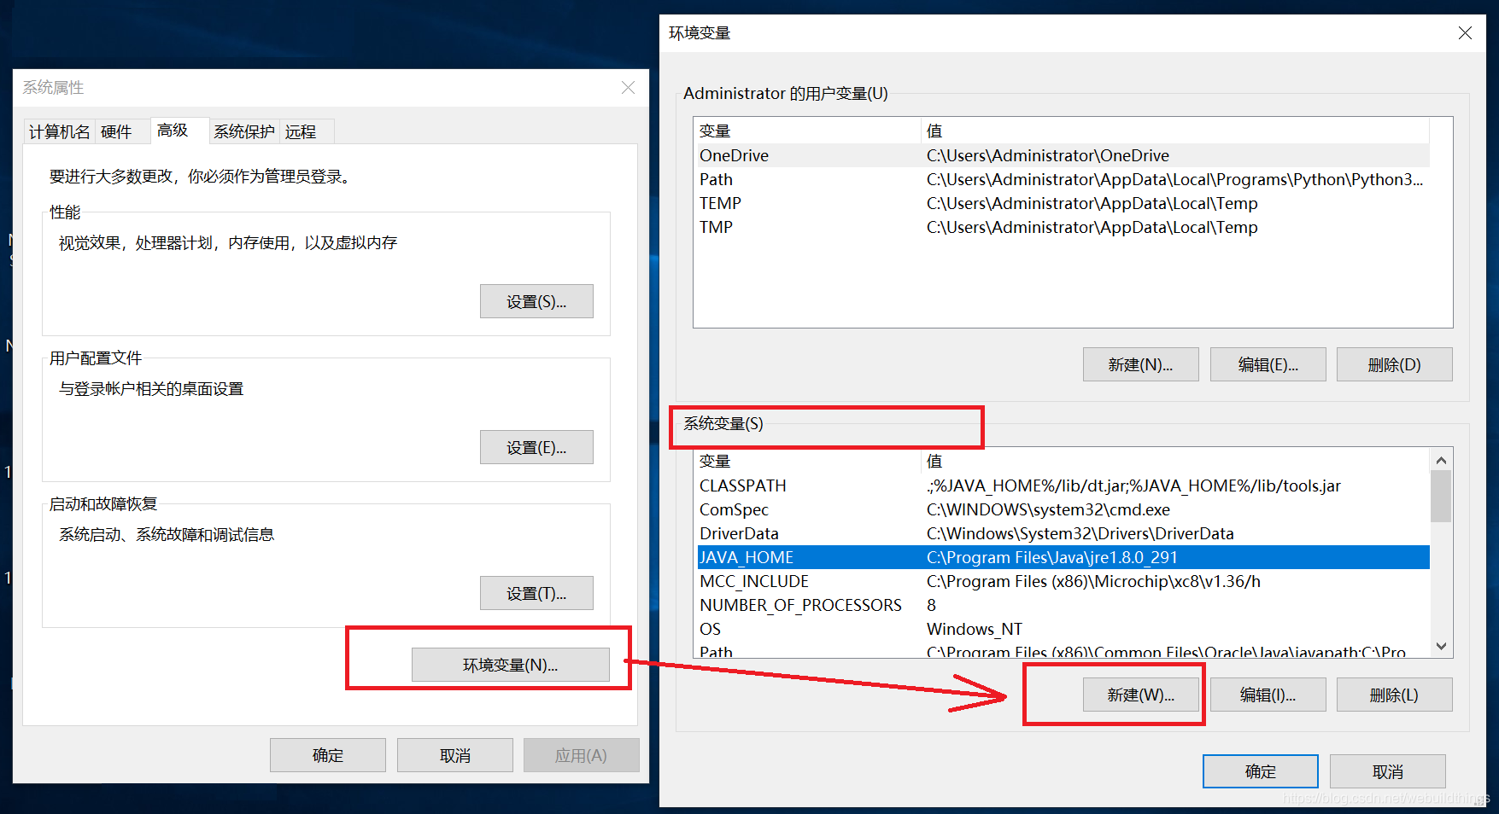Click system variables 变量 column header
The width and height of the screenshot is (1499, 814).
tap(809, 461)
